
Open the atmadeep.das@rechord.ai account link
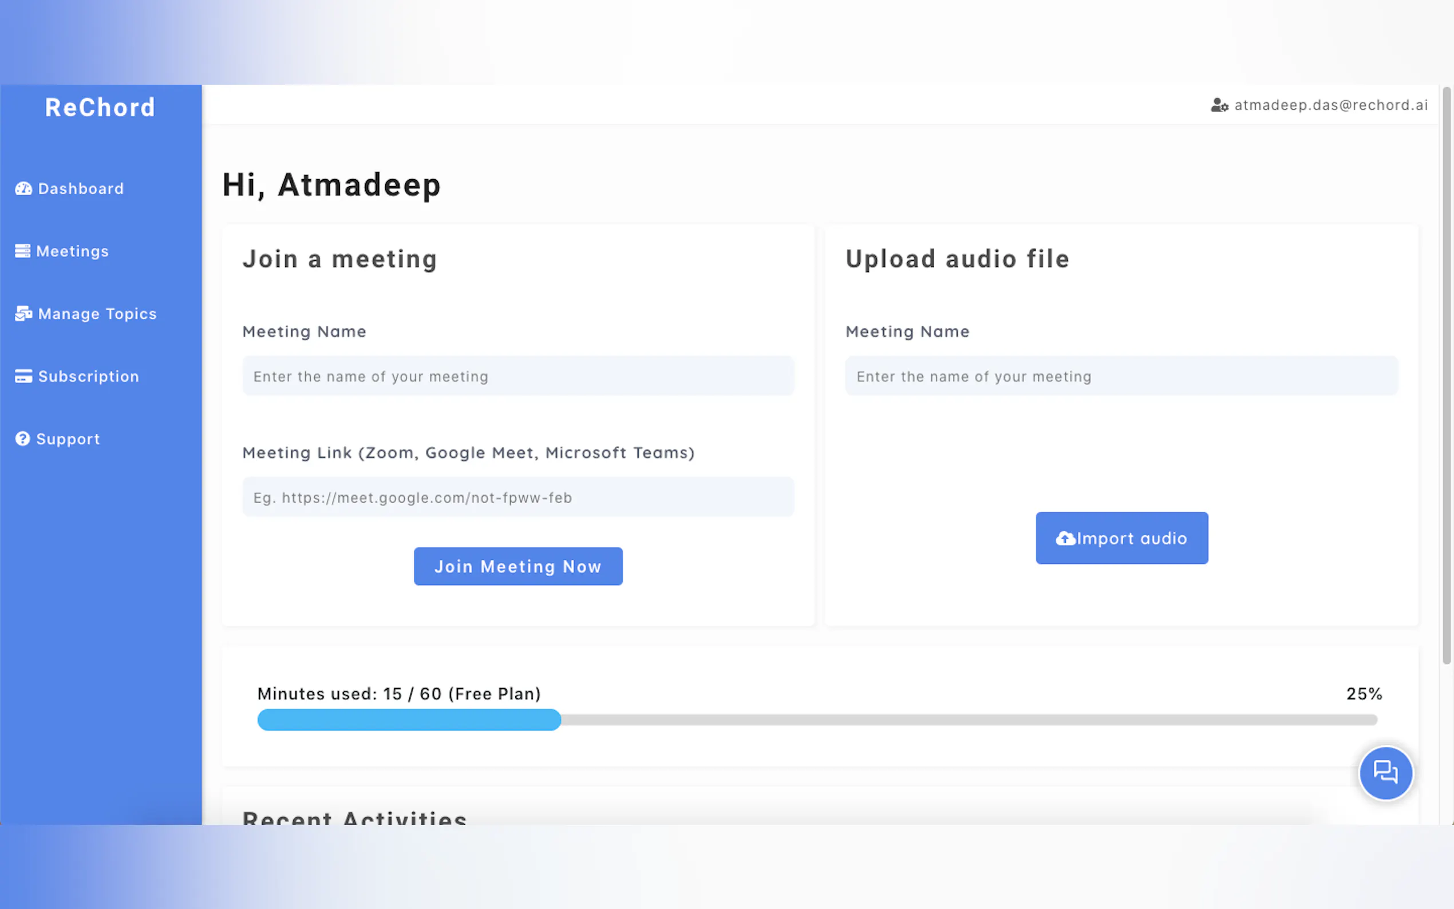click(x=1330, y=105)
